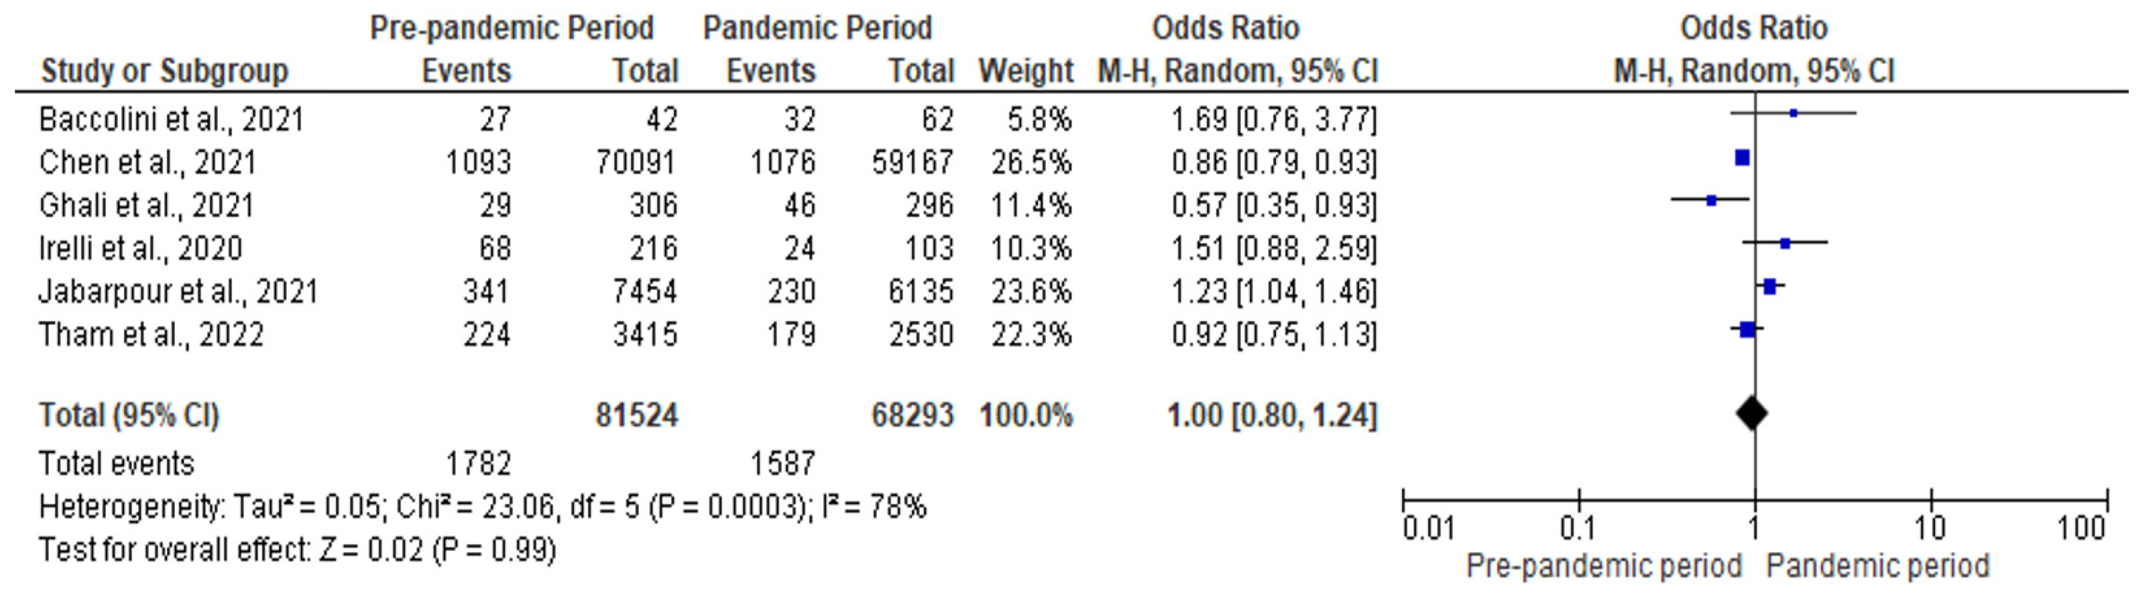Click the small blue marker for Irelli

click(1785, 244)
